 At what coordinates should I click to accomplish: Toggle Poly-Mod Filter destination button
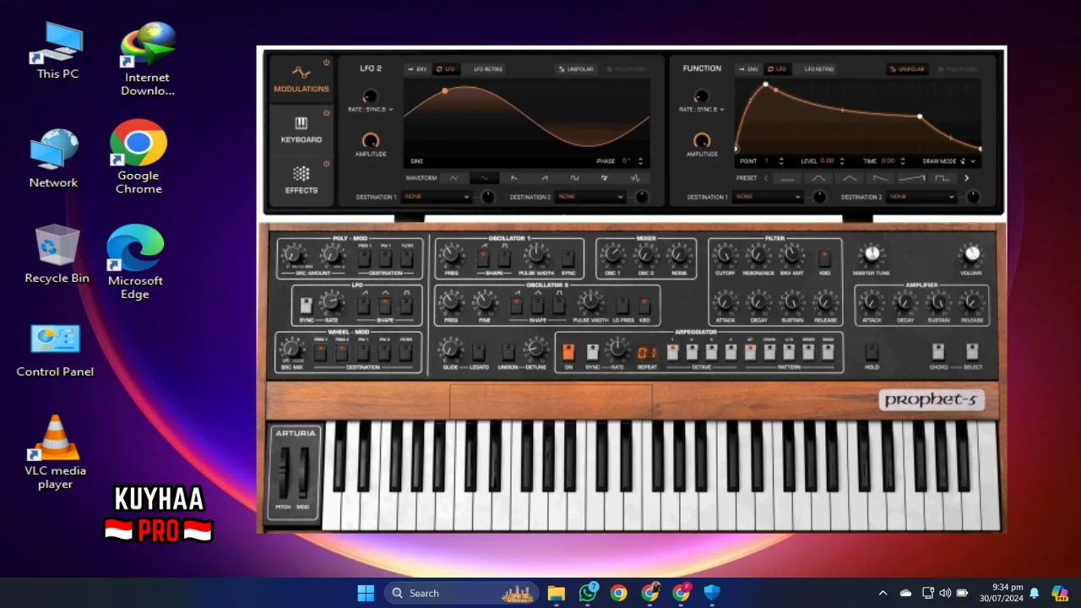(x=406, y=258)
